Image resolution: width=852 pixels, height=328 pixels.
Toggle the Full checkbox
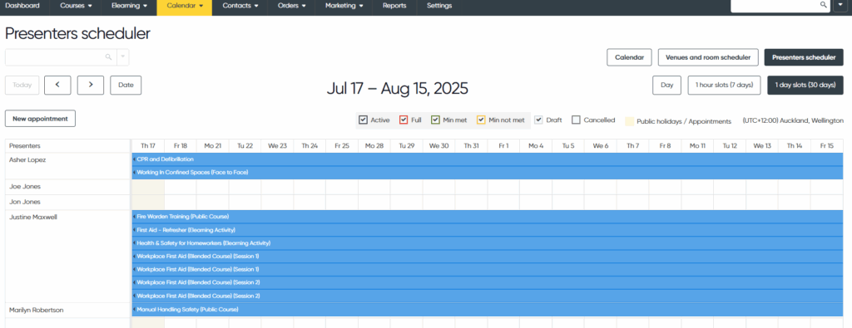(x=404, y=120)
